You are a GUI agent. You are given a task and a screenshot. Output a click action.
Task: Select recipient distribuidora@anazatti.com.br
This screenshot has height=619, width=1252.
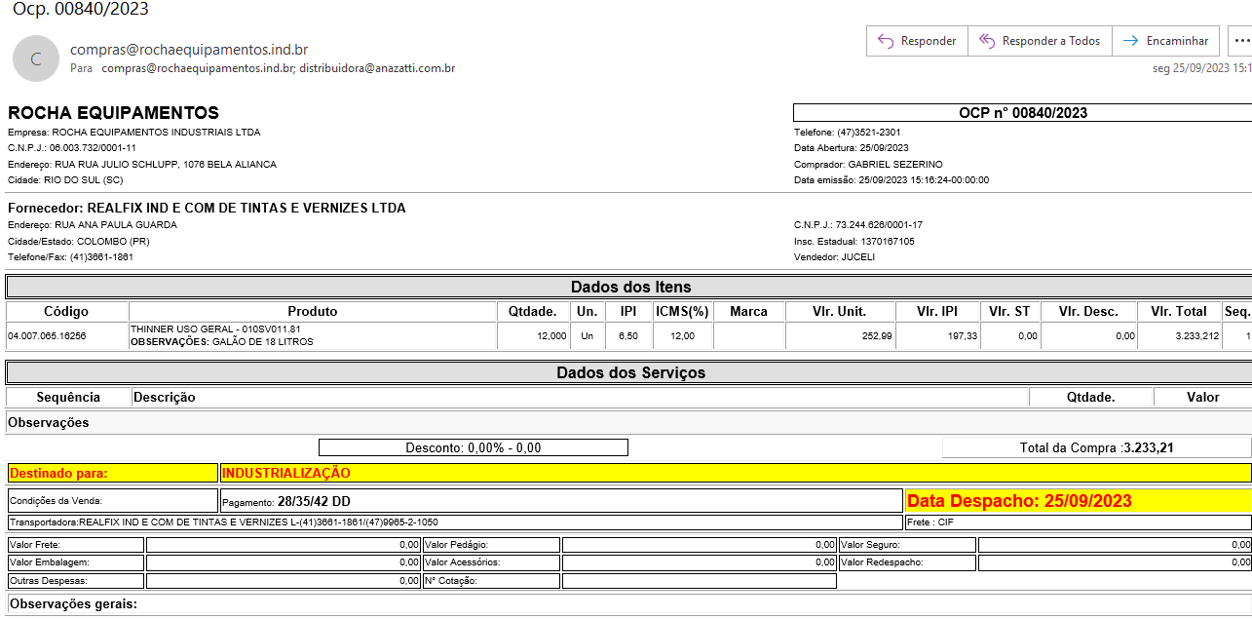[377, 69]
